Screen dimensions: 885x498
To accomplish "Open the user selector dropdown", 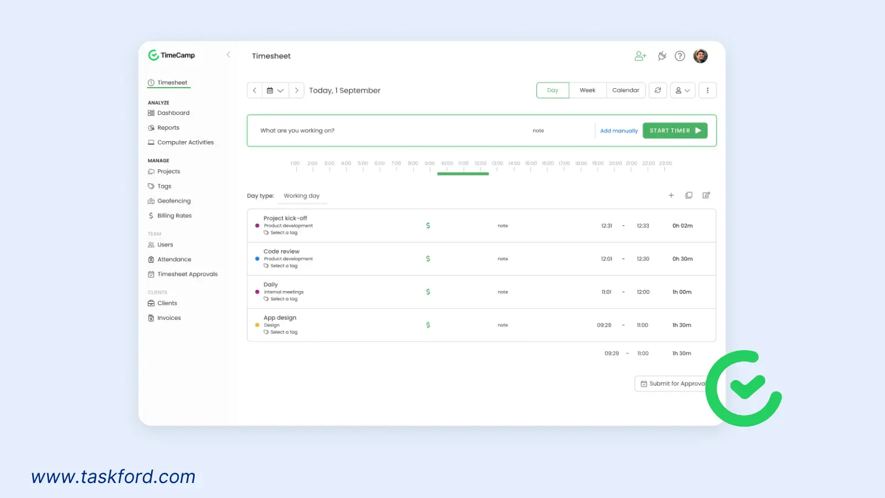I will click(683, 90).
